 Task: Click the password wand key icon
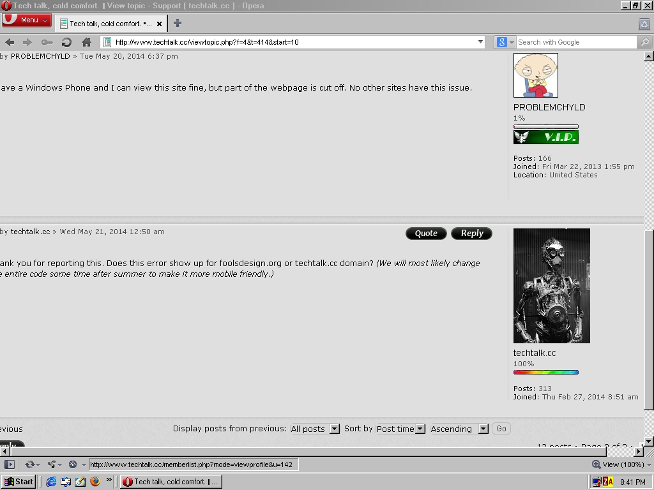coord(47,42)
